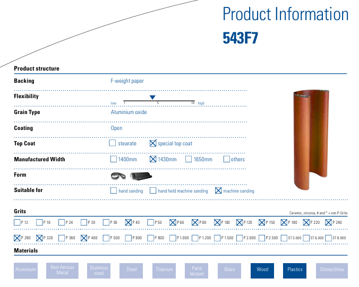The height and width of the screenshot is (287, 359).
Task: Check the P 36 grit box
Action: (x=106, y=222)
